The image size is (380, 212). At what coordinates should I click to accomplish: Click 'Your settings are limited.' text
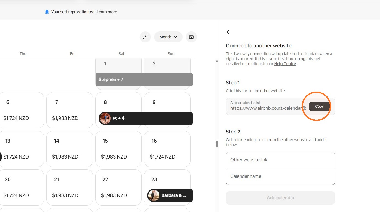coord(73,12)
